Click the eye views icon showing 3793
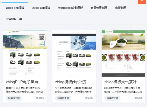 click(x=86, y=98)
